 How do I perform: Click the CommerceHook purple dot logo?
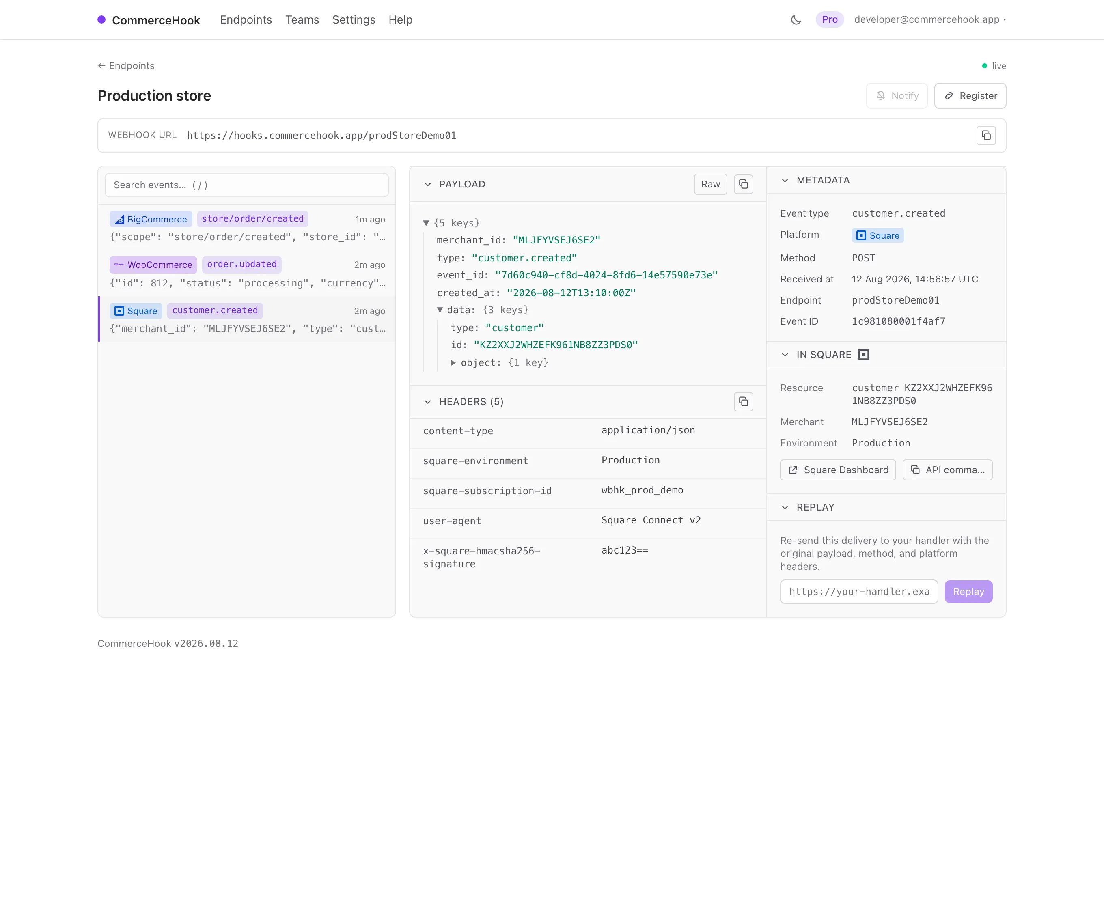click(101, 20)
